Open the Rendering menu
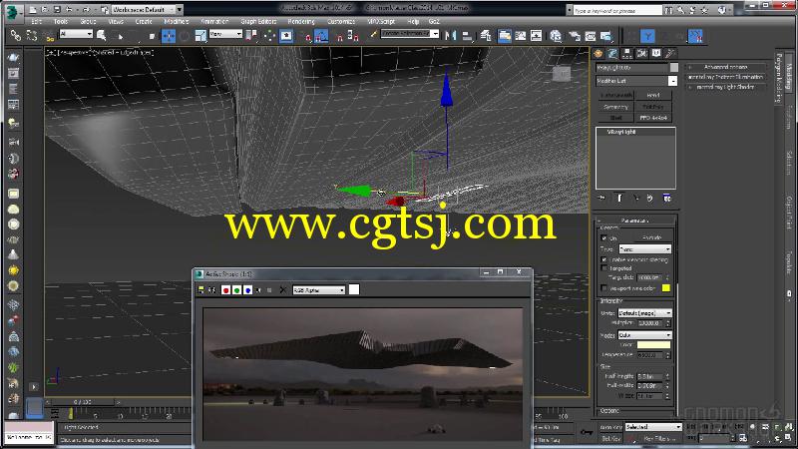Screen dimensions: 798x449 (301, 21)
